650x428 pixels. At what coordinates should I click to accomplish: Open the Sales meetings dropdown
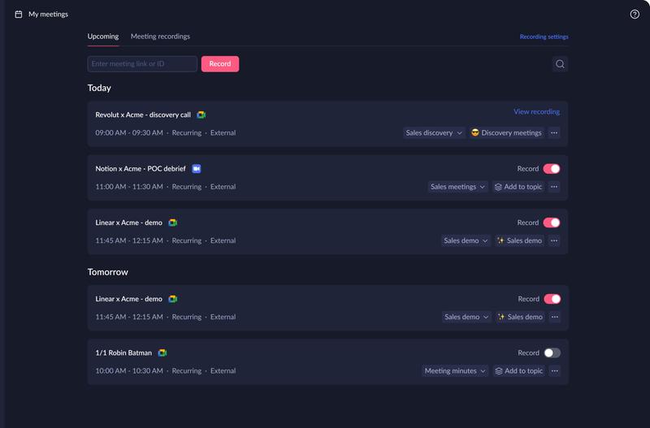click(457, 187)
